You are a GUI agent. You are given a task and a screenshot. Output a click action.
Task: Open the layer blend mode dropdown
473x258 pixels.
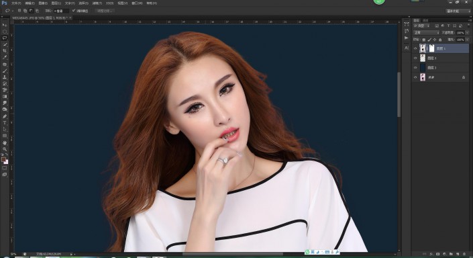pyautogui.click(x=426, y=33)
